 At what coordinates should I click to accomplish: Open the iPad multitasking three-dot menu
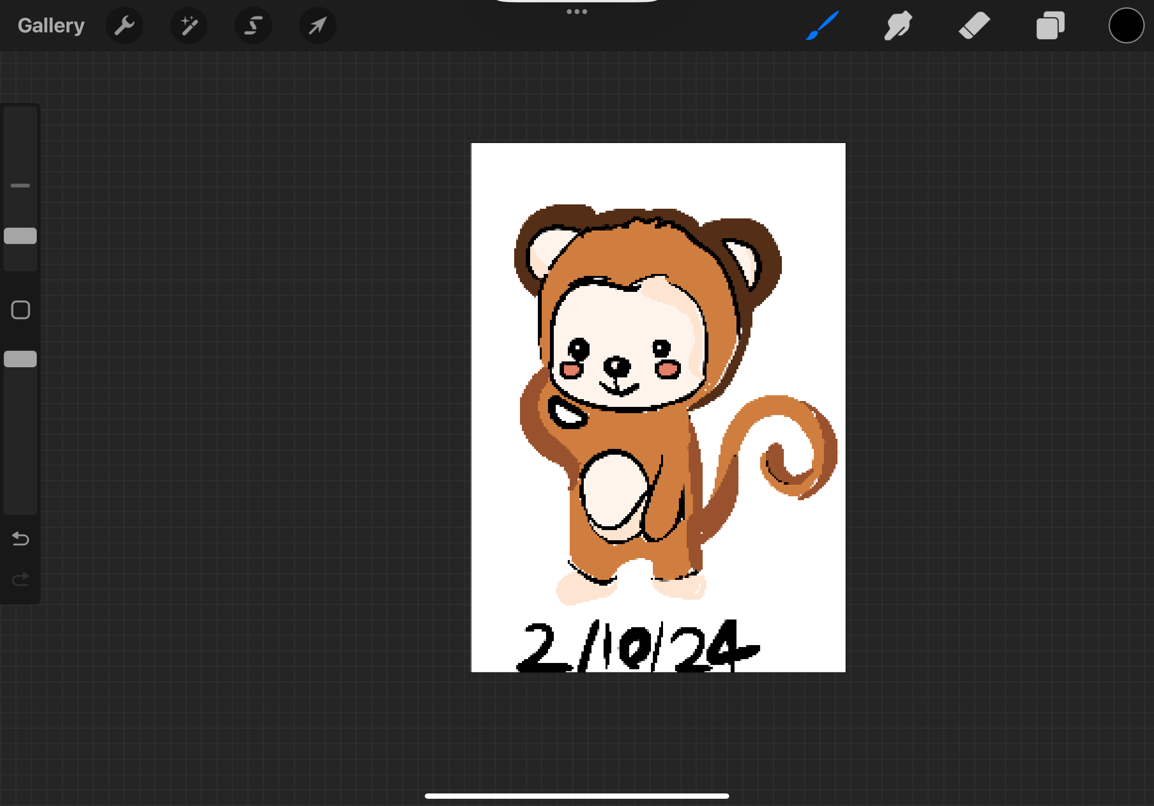click(576, 11)
